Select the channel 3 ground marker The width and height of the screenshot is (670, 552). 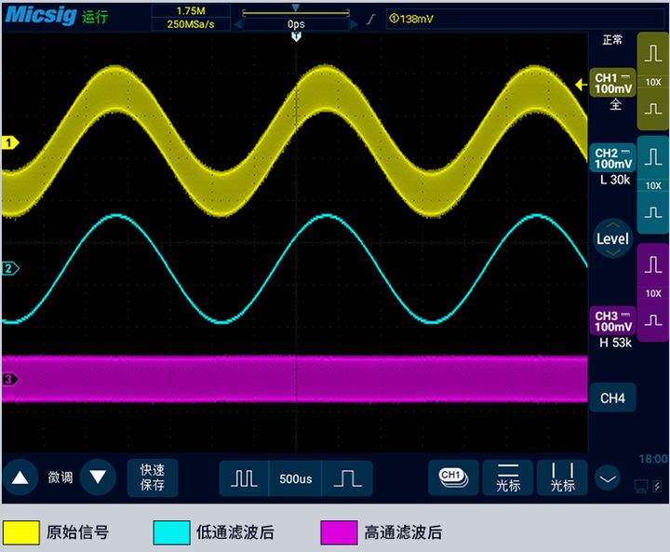[x=10, y=379]
